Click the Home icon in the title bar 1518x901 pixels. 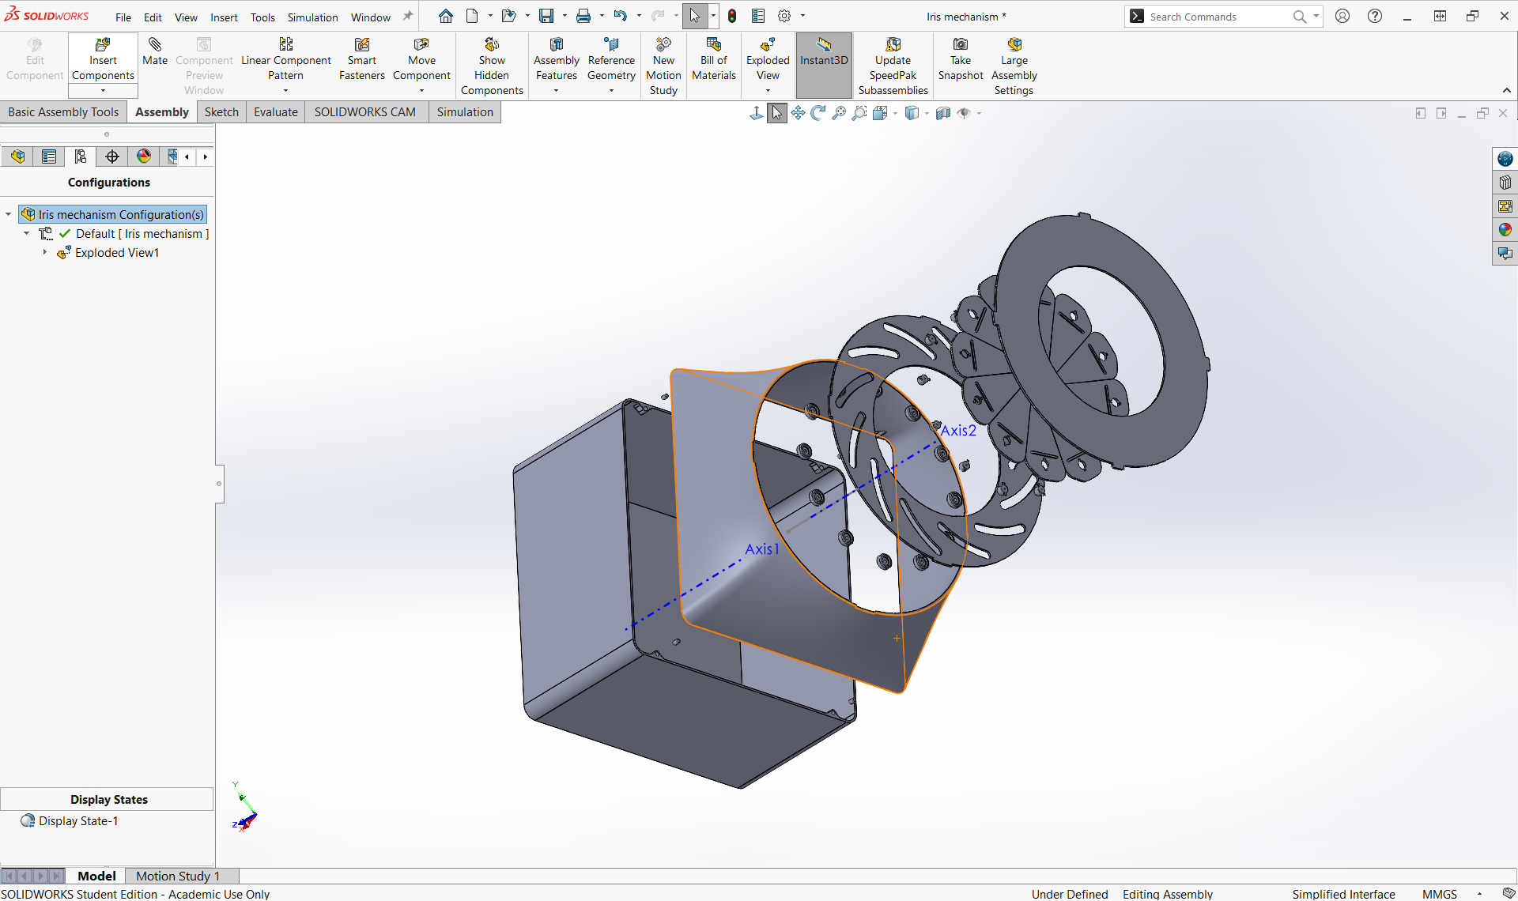(446, 16)
